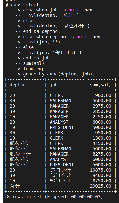Click MANAGER in the 2975.00 row

pyautogui.click(x=59, y=106)
